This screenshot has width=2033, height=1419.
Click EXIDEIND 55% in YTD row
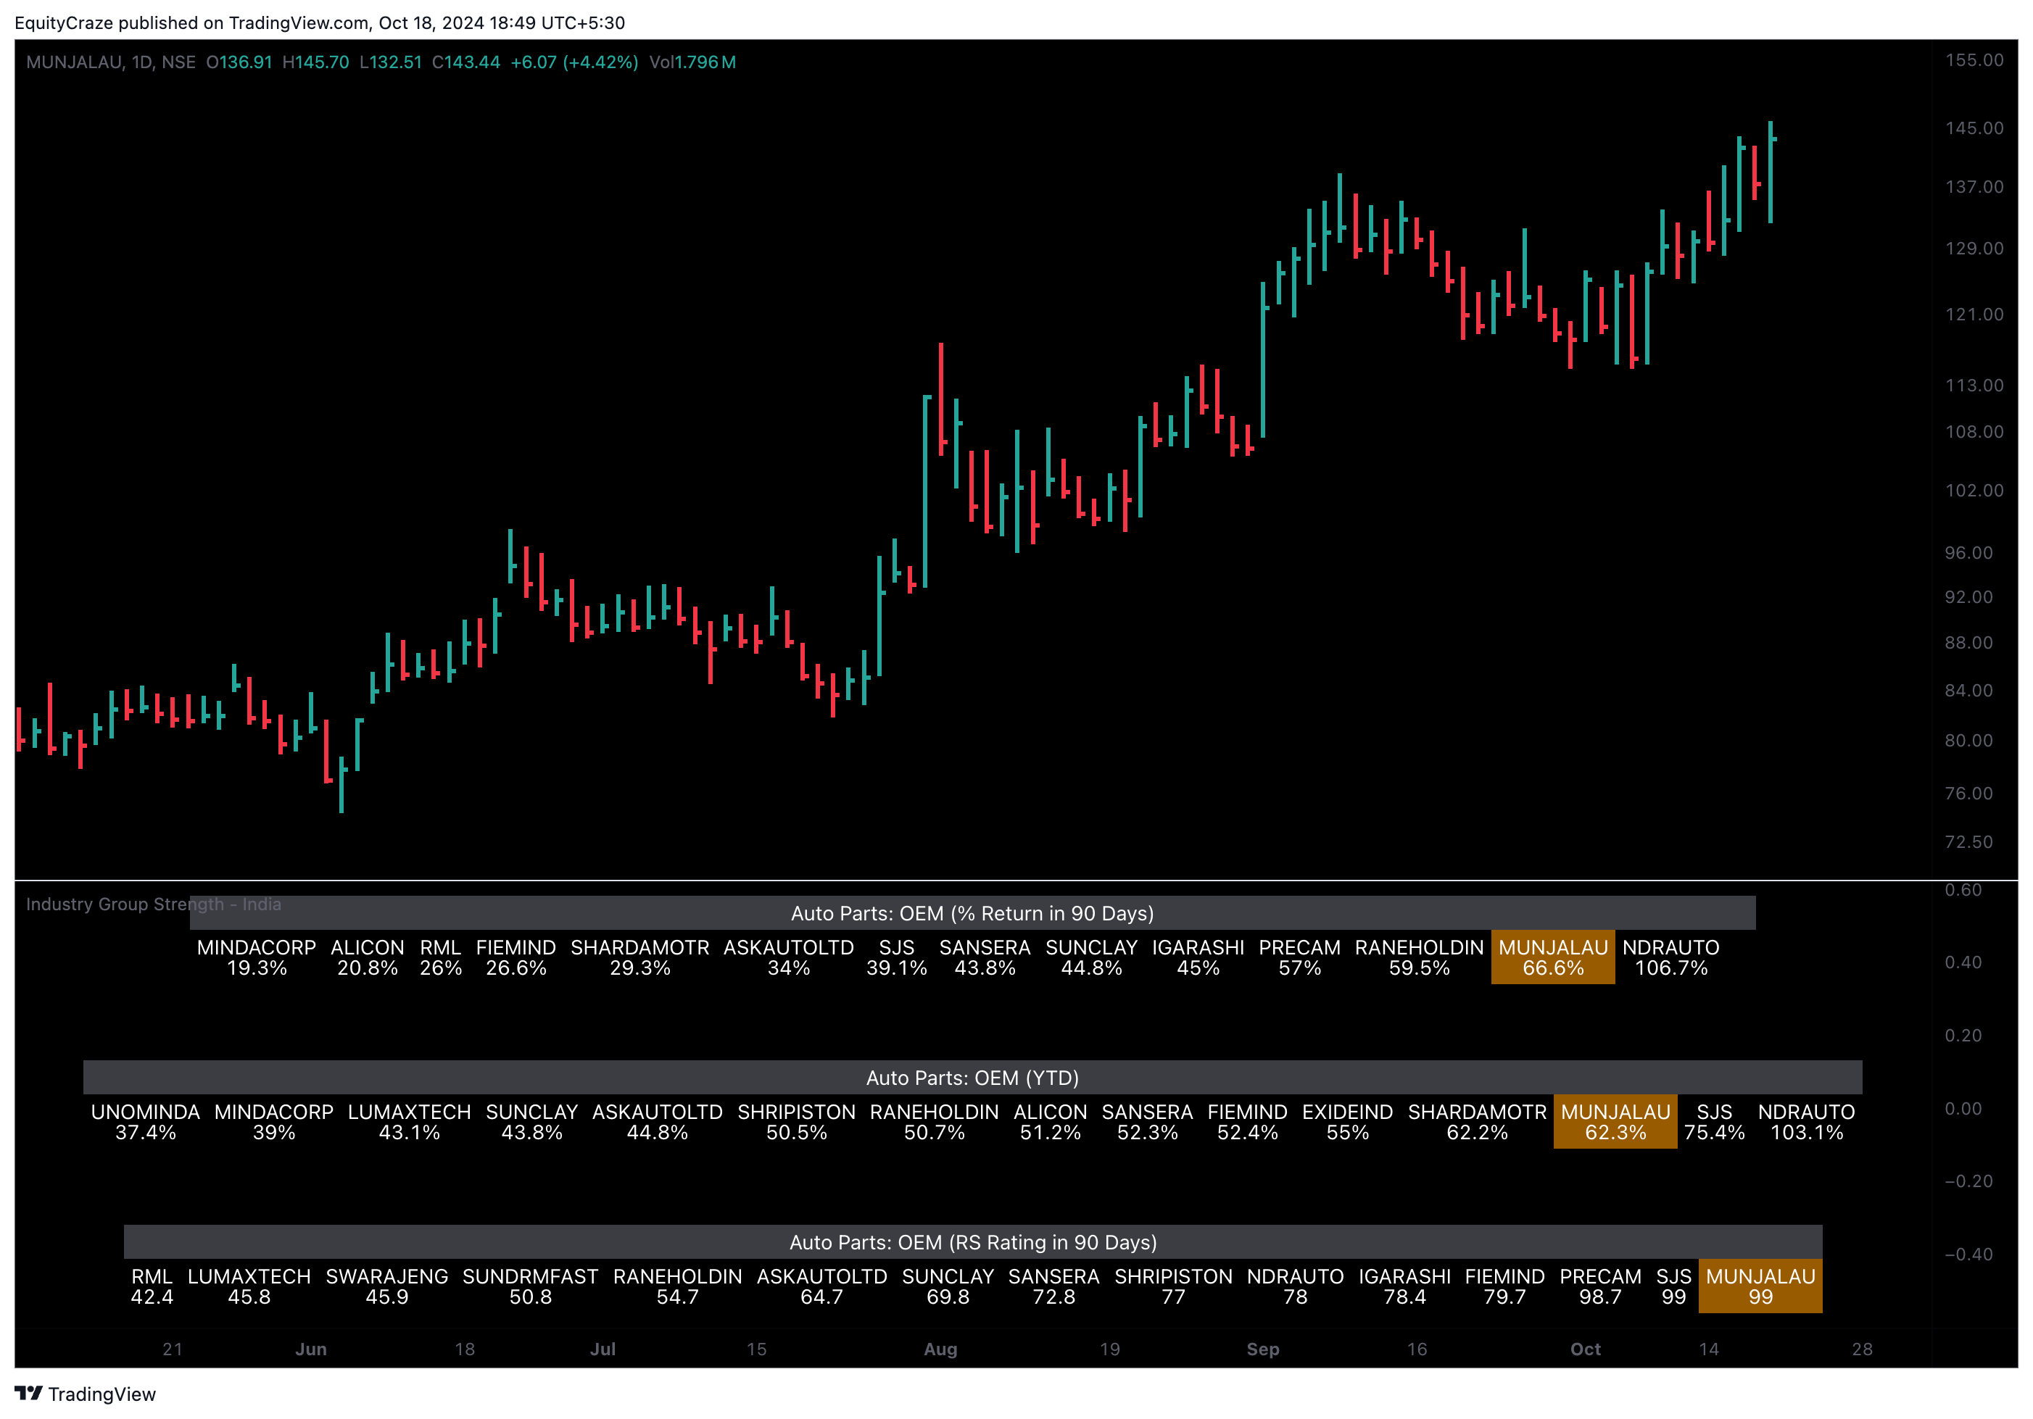pos(1348,1122)
